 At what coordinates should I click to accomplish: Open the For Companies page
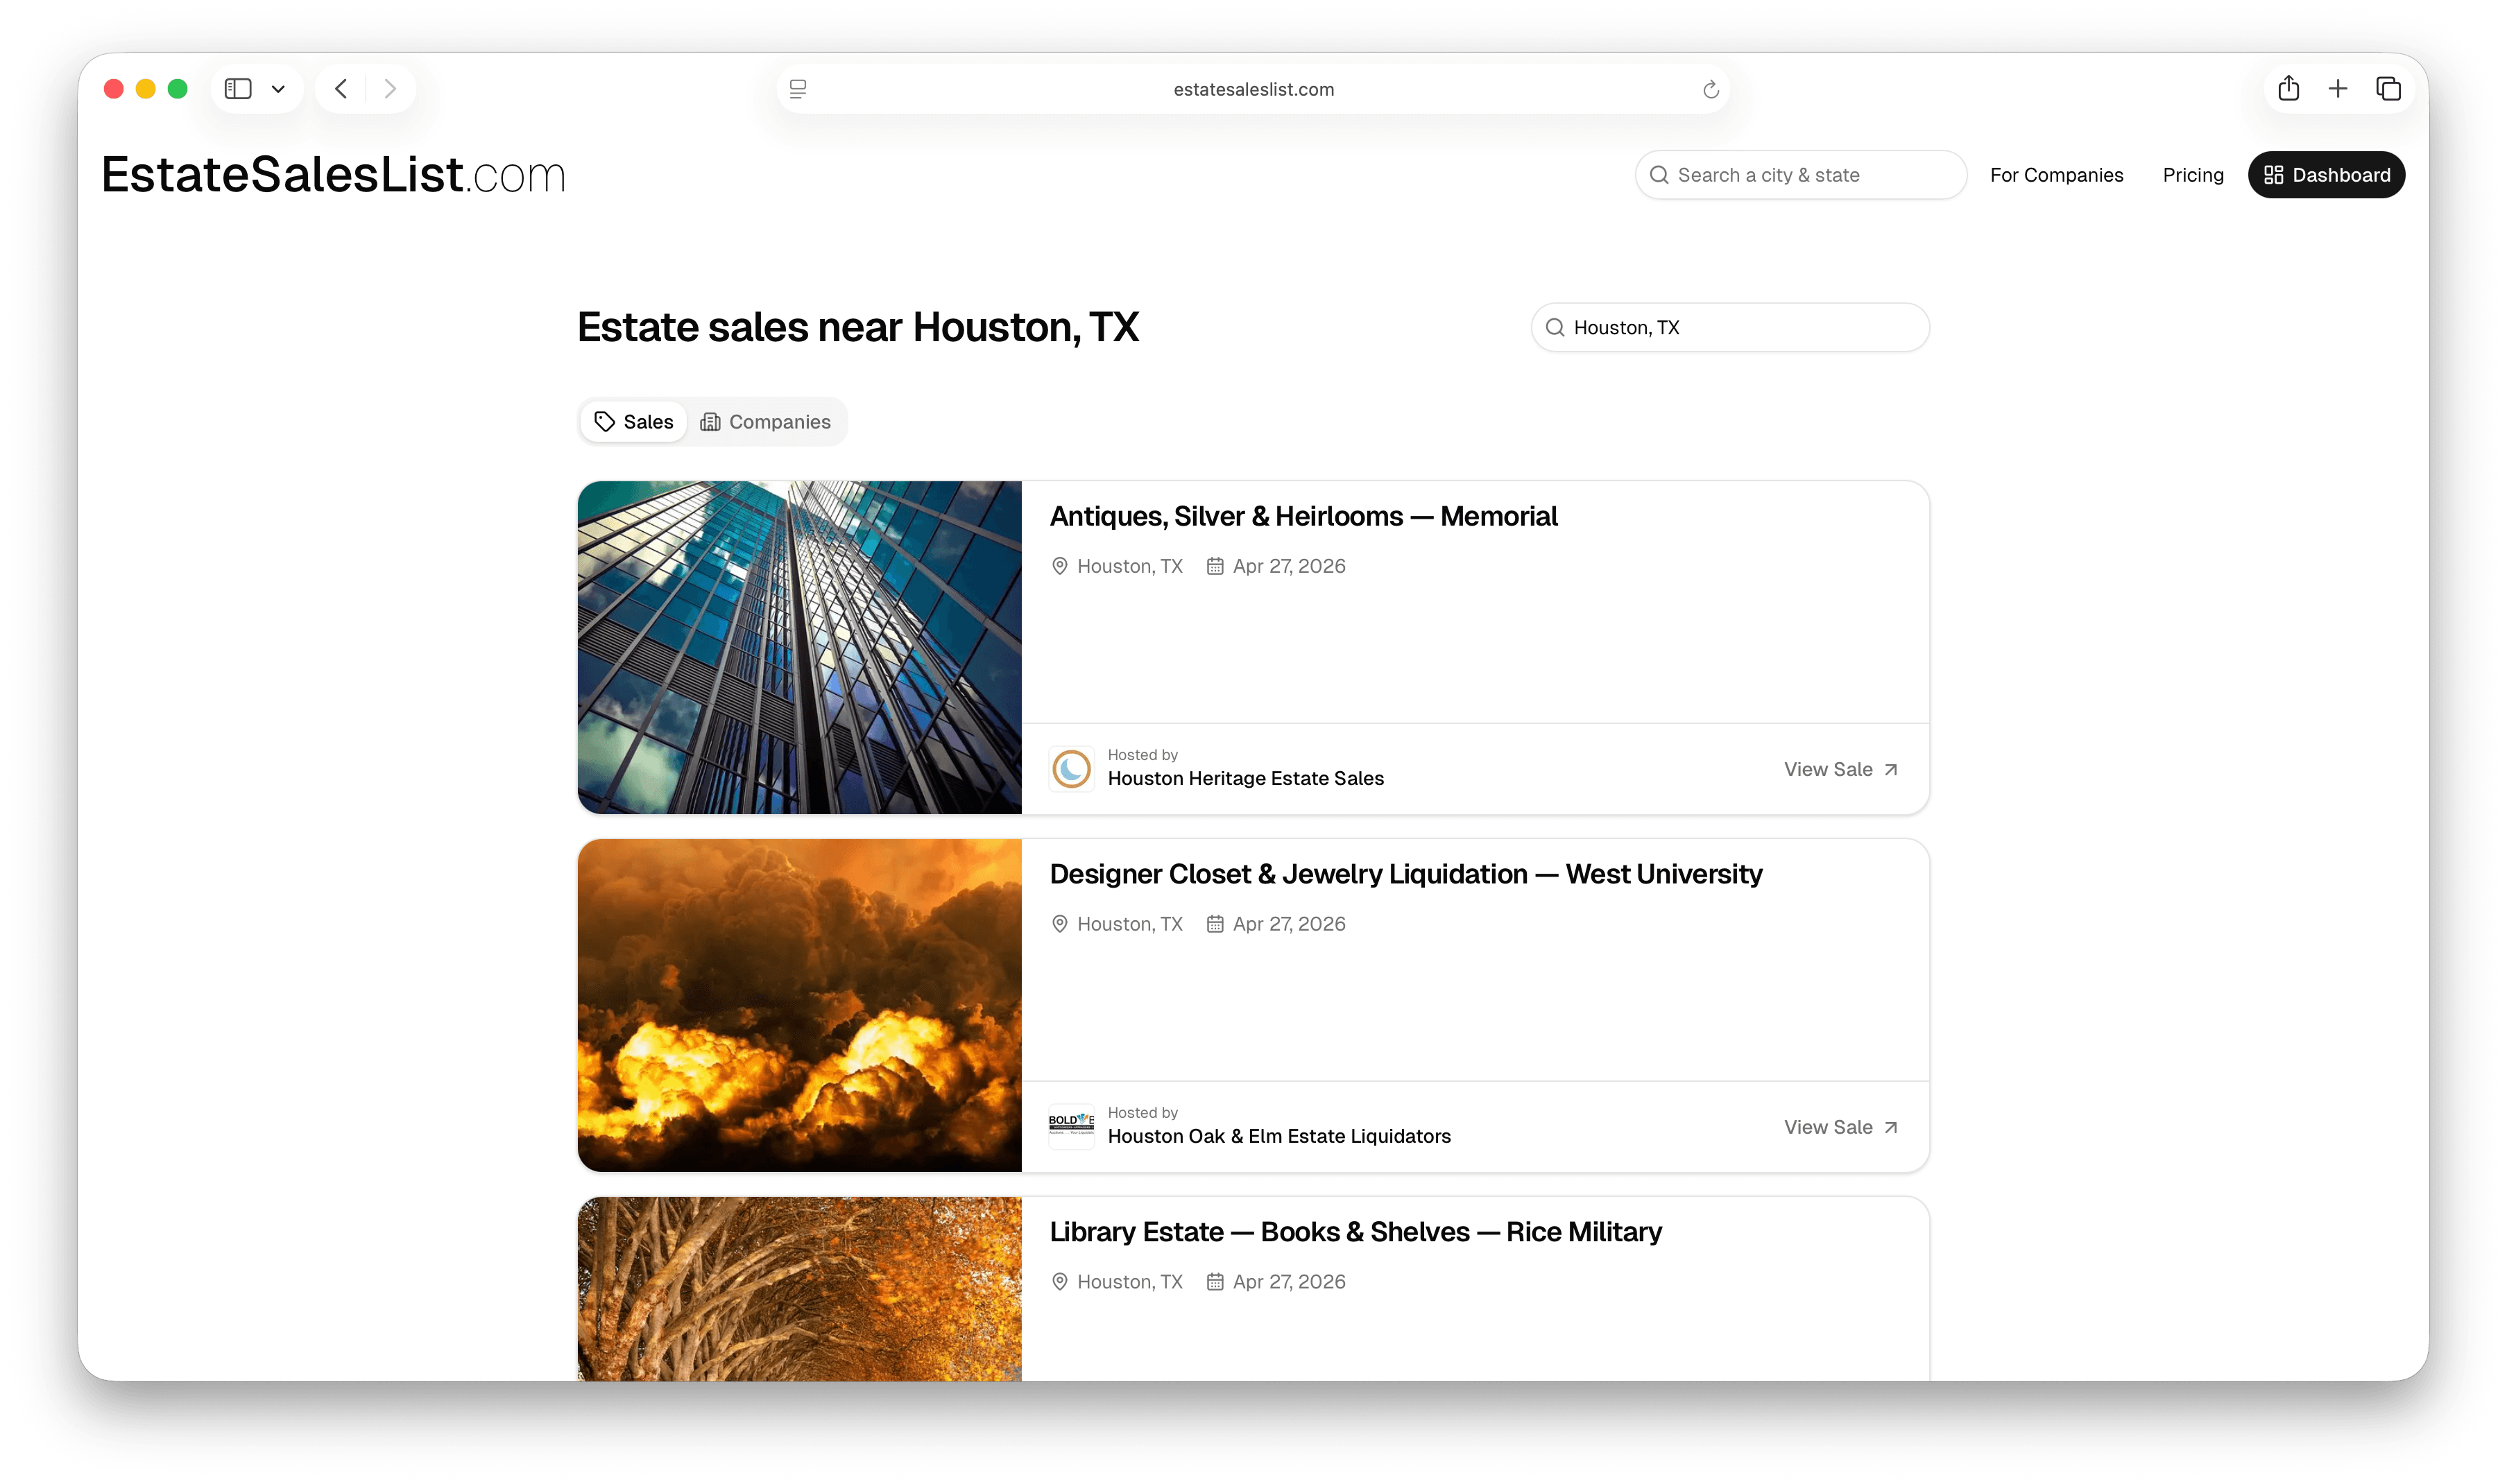coord(2056,174)
